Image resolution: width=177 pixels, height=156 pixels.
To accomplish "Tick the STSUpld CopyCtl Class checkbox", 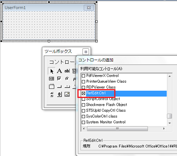I will click(83, 110).
